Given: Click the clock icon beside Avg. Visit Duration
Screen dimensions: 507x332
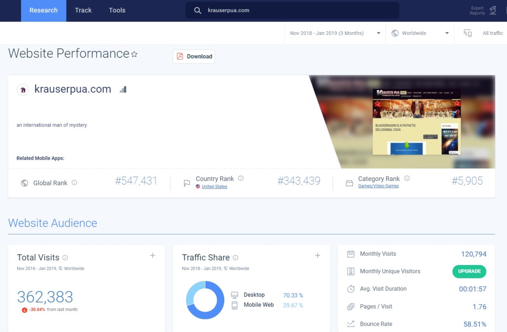Looking at the screenshot, I should [x=351, y=289].
